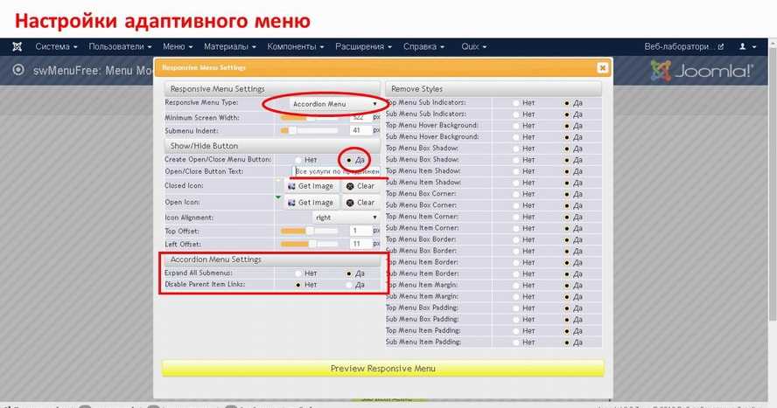Click Get Image for Open Icon
This screenshot has height=408, width=777.
pyautogui.click(x=310, y=203)
